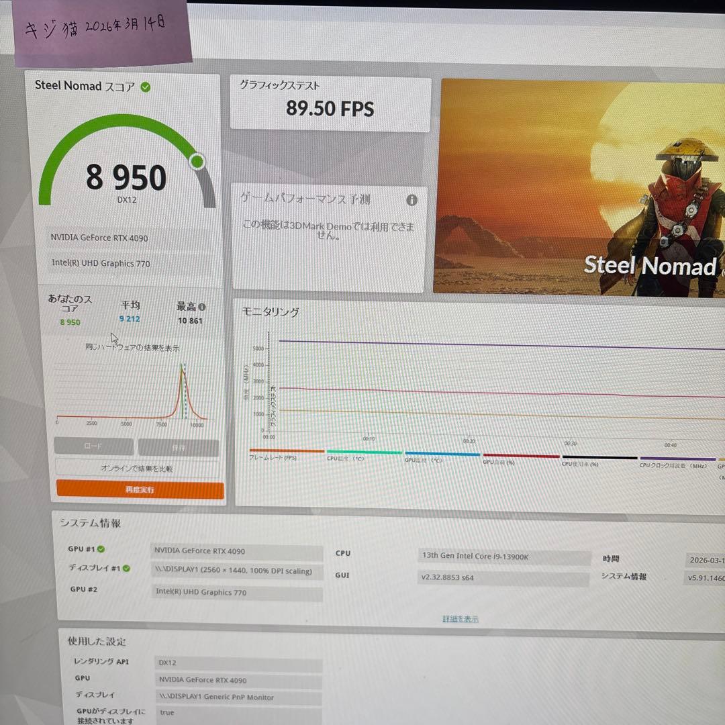Click the システム情報 version field v5.91
The height and width of the screenshot is (725, 725).
pos(704,577)
